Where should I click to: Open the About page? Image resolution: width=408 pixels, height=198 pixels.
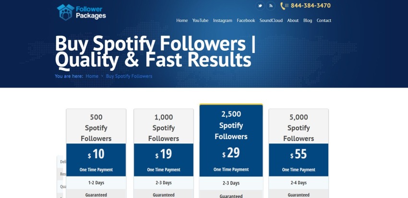coord(293,21)
